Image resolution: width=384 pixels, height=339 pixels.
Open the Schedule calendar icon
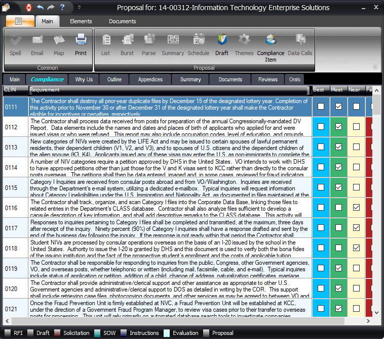coord(199,39)
